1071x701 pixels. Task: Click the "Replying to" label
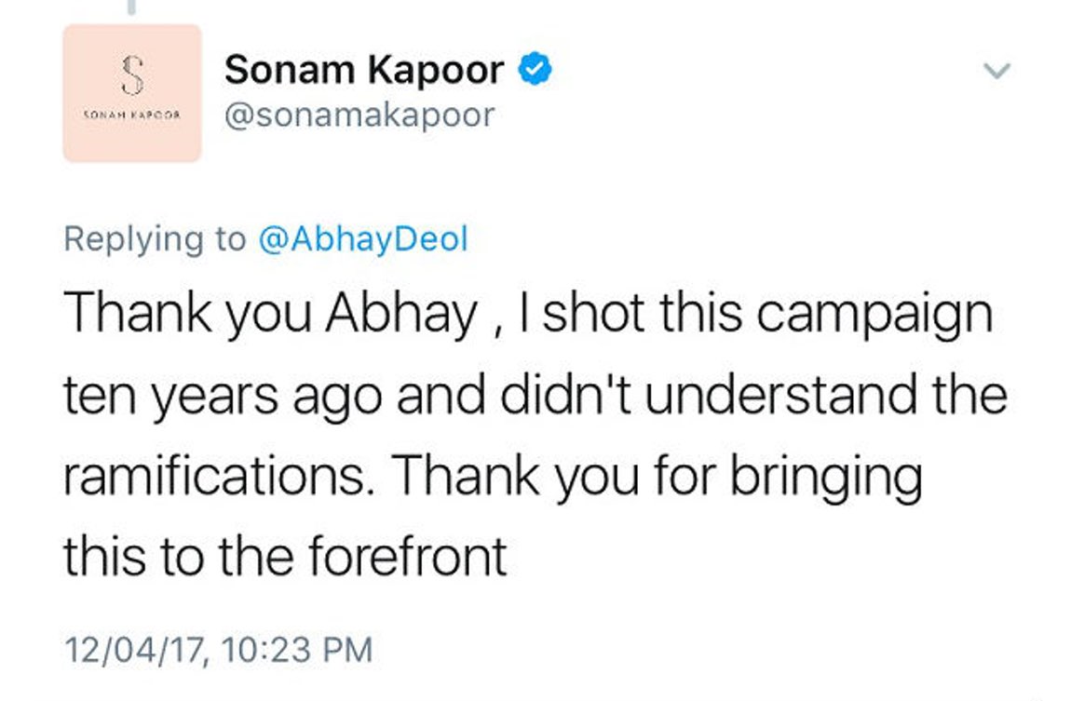(x=155, y=239)
